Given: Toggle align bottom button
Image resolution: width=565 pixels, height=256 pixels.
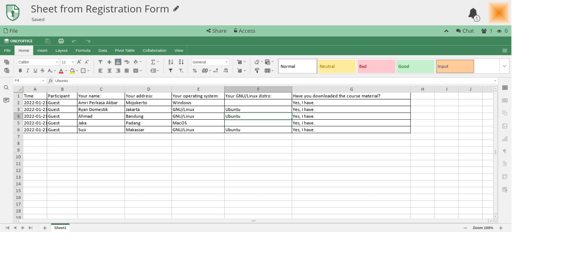Looking at the screenshot, I should (118, 62).
